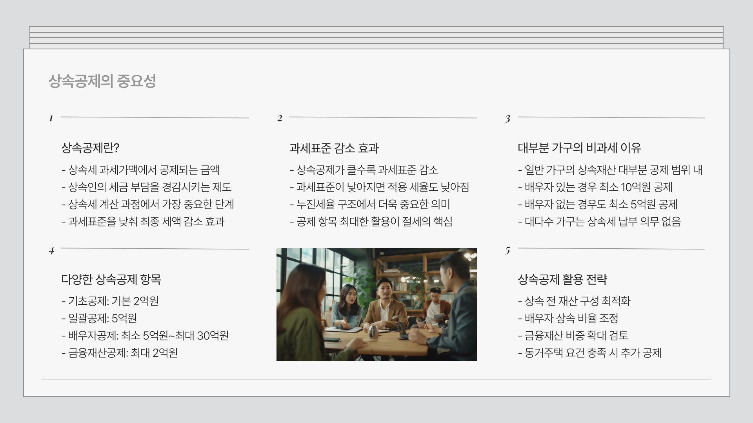Click the slide title 상속공제의 중요성
Screen dimensions: 753x423
[x=102, y=81]
